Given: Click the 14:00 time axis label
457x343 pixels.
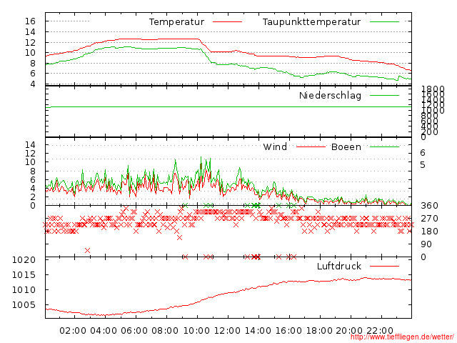Looking at the screenshot, I should (258, 331).
